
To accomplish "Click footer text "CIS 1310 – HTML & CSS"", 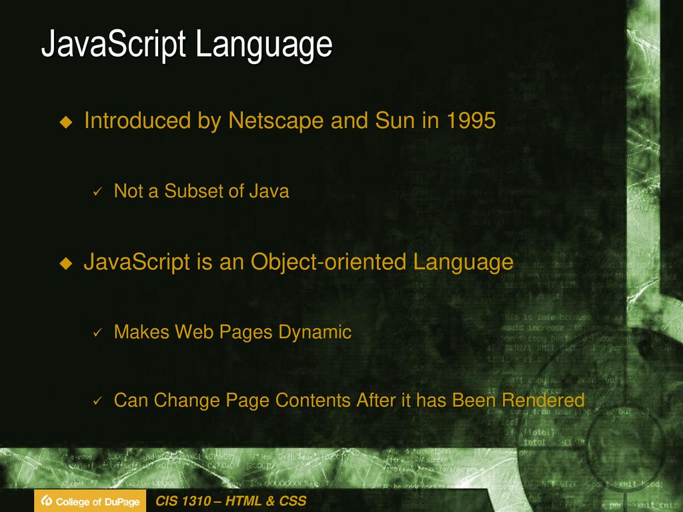I will (231, 501).
